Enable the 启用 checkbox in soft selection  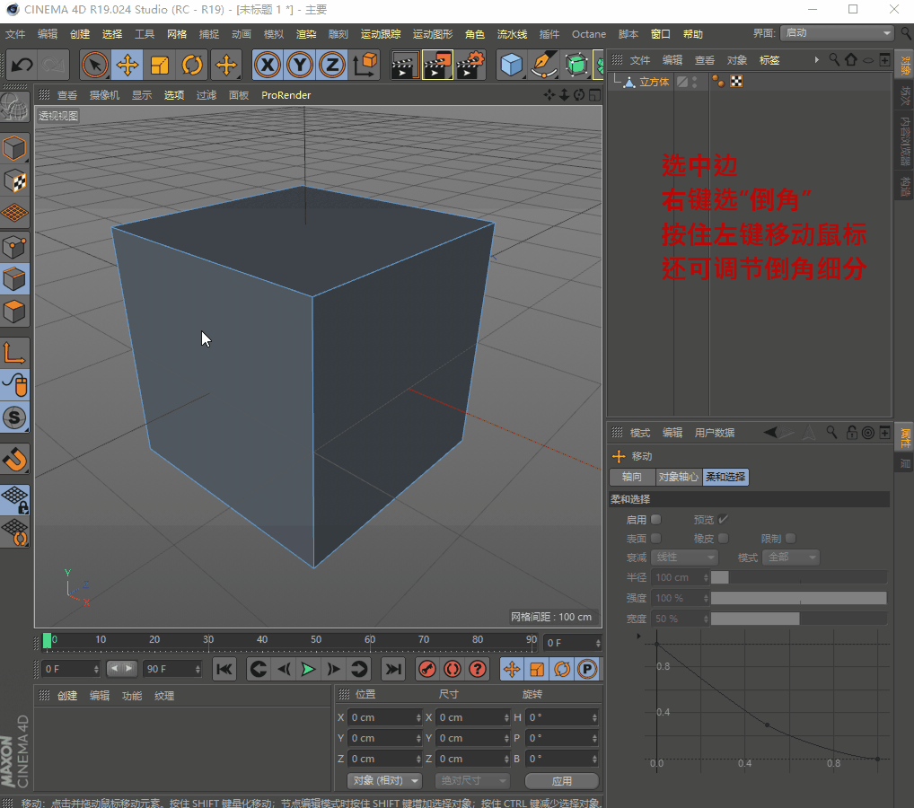(656, 520)
